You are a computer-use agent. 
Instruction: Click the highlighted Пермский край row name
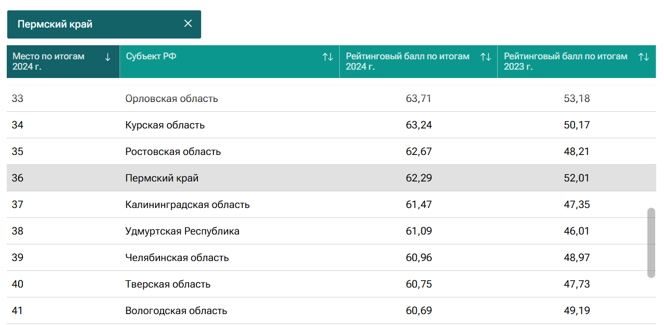coord(162,178)
